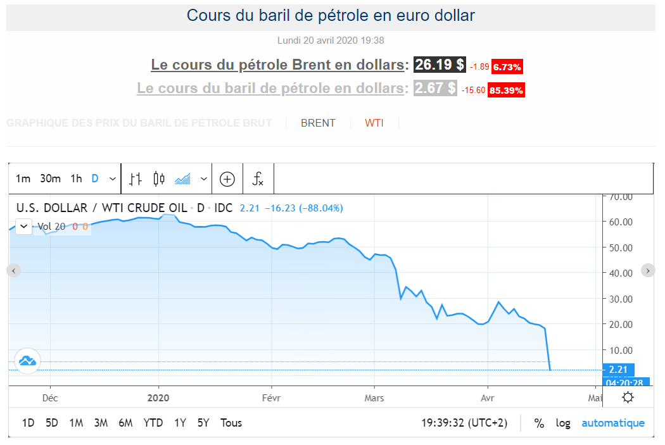Expand the time interval dropdown arrow
665x445 pixels.
[x=113, y=179]
